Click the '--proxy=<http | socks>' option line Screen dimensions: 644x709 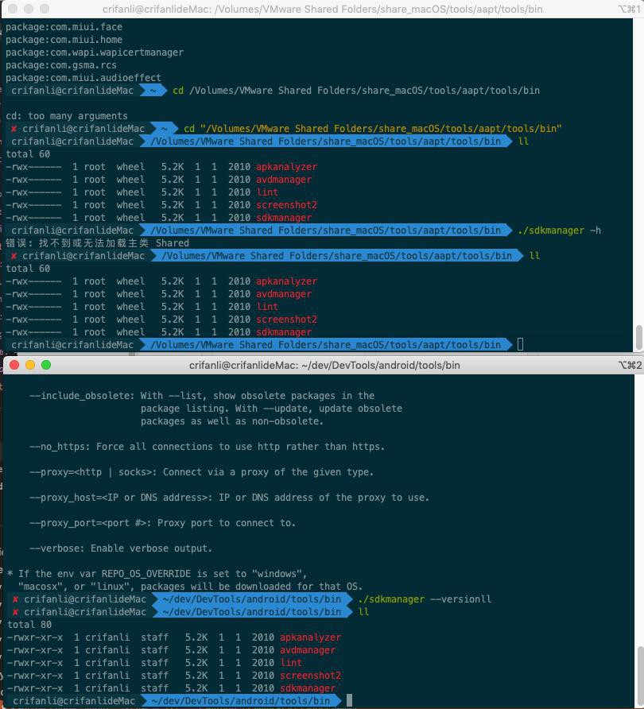(201, 472)
